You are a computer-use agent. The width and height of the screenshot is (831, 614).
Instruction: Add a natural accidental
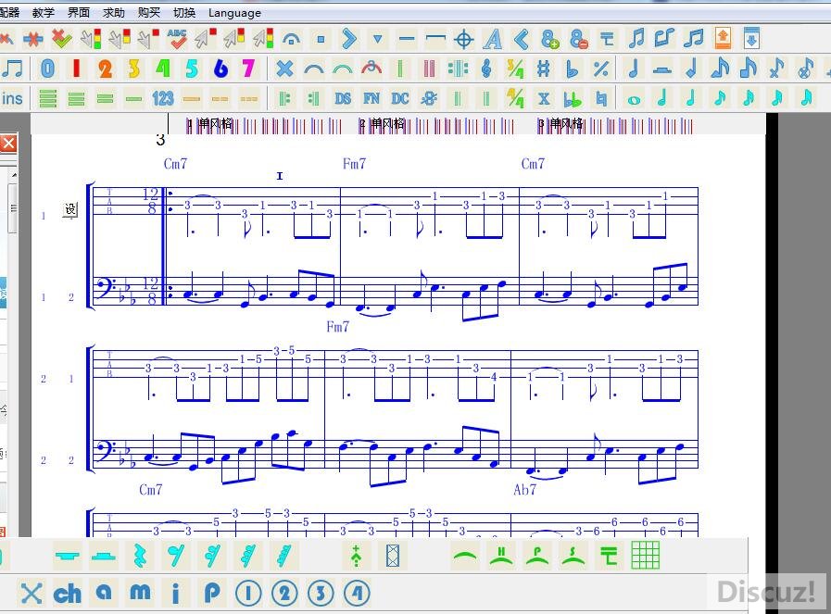[601, 98]
